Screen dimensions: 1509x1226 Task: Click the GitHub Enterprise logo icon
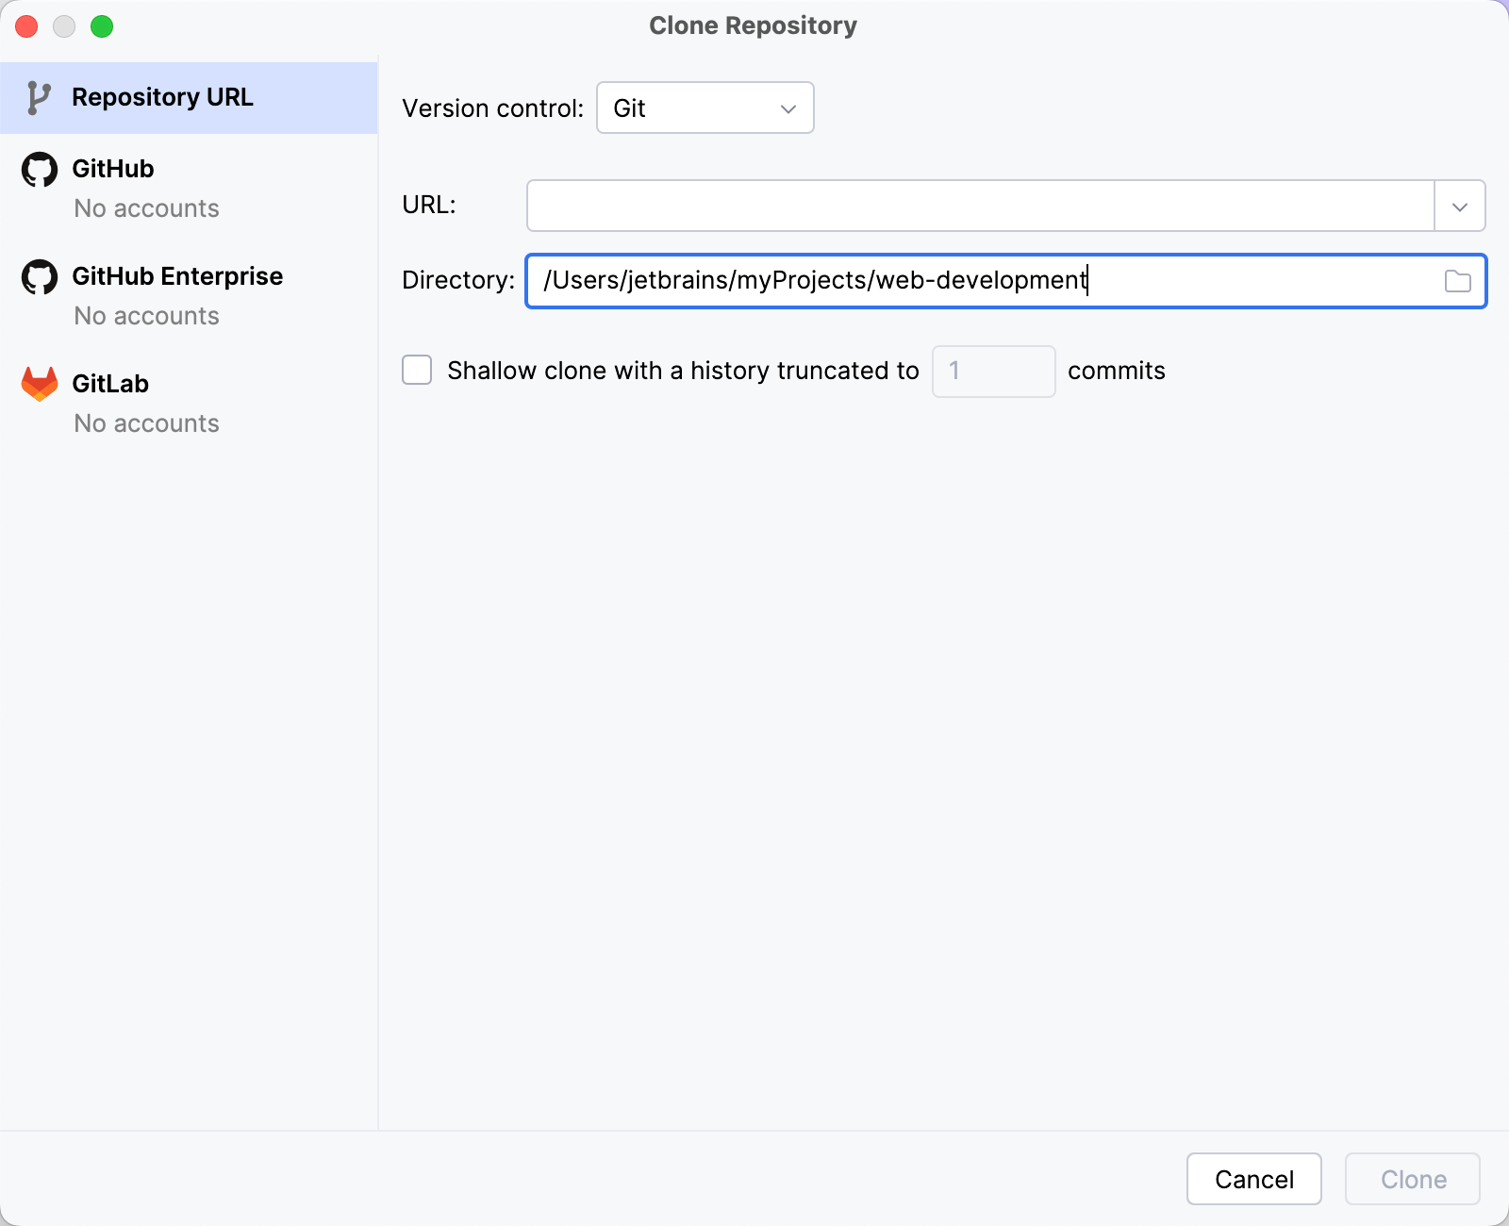(x=40, y=277)
